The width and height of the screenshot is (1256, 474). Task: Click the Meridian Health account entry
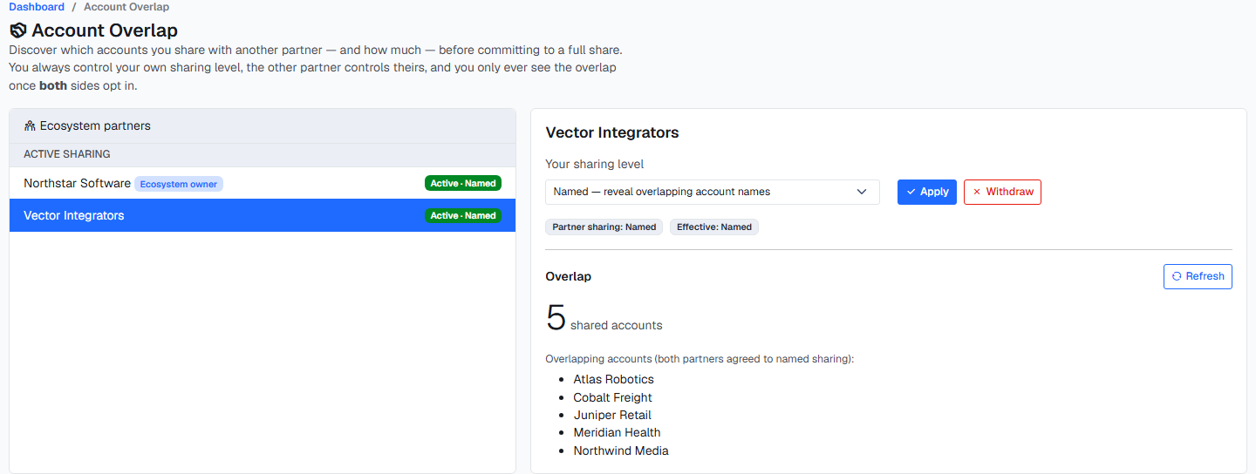coord(617,432)
